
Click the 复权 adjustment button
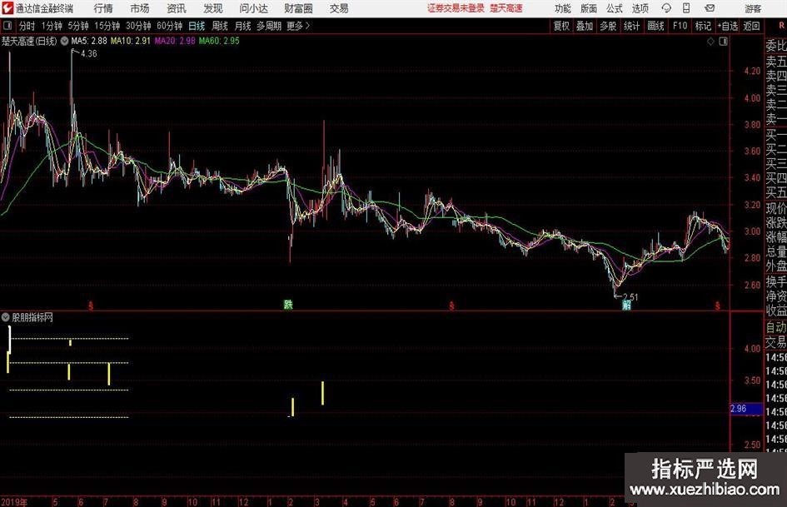pyautogui.click(x=561, y=26)
